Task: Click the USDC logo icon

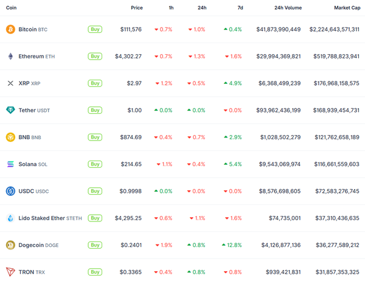Action: tap(10, 191)
